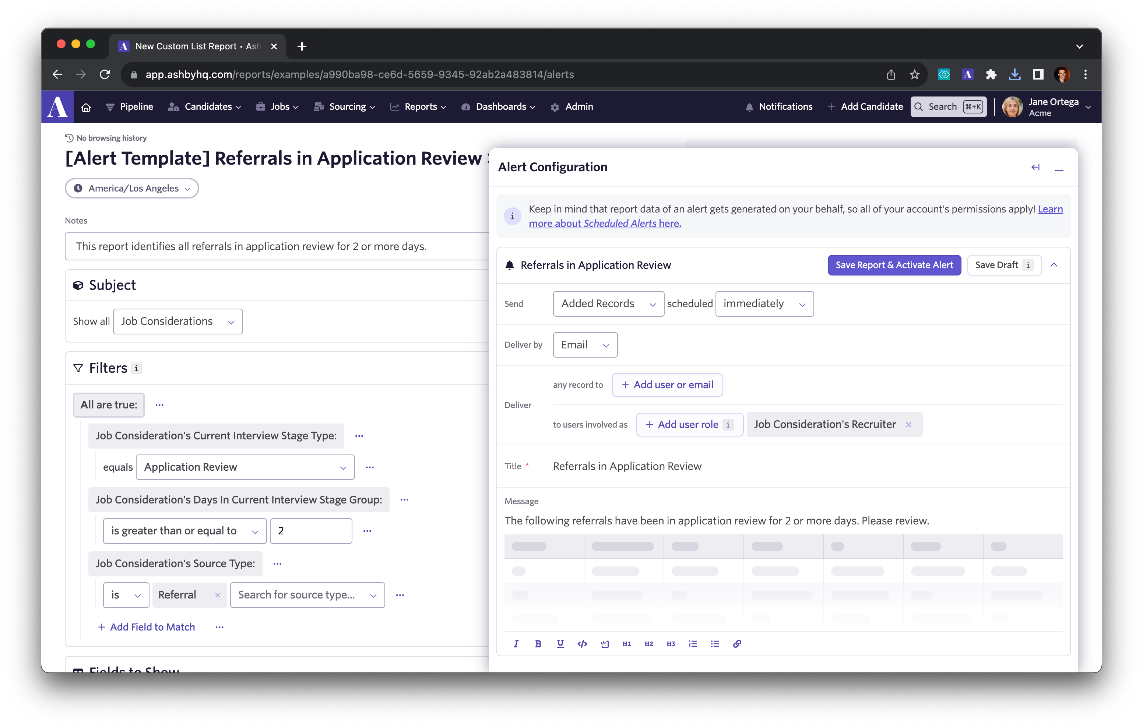
Task: Click Save Report & Activate Alert
Action: (894, 265)
